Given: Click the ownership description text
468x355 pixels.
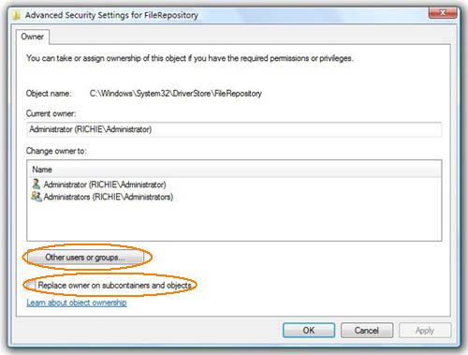Looking at the screenshot, I should tap(190, 58).
